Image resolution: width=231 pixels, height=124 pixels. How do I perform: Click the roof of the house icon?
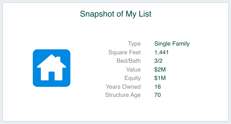tap(52, 61)
